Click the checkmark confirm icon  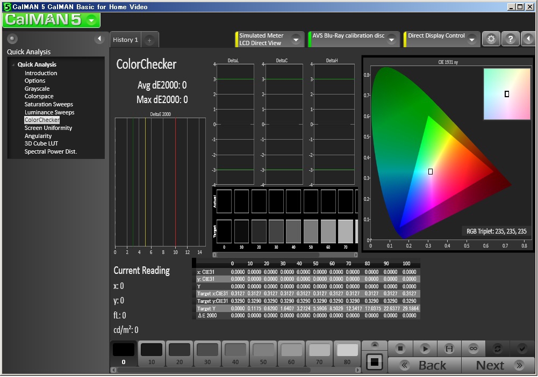coord(522,349)
